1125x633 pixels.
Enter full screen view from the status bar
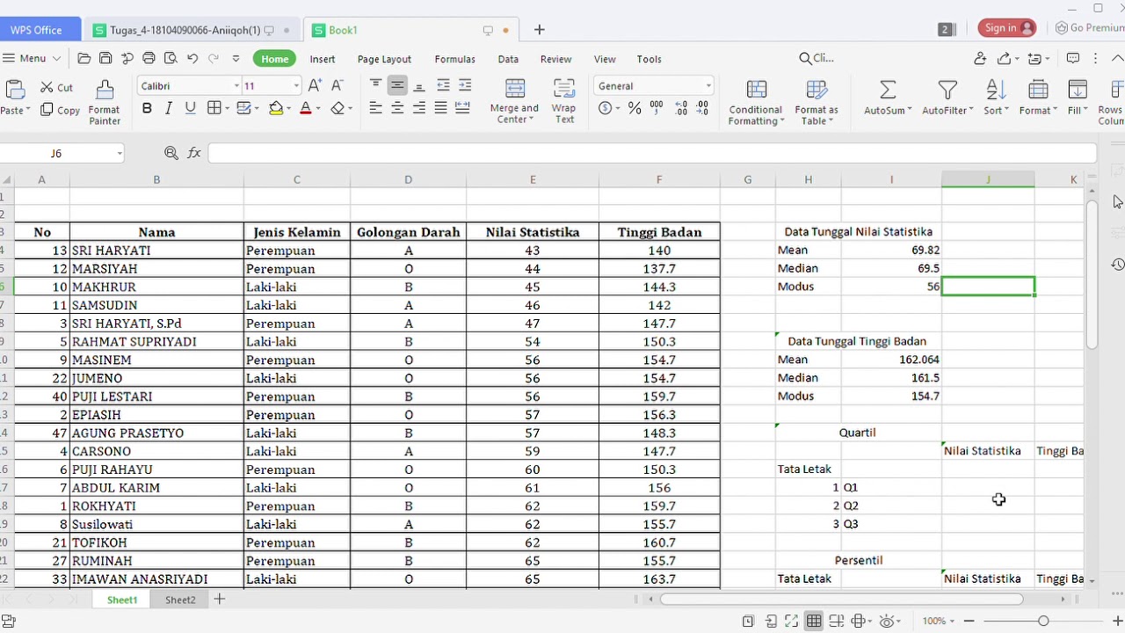pos(792,621)
